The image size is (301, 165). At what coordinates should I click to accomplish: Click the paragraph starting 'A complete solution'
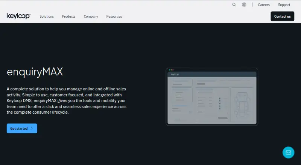67,100
